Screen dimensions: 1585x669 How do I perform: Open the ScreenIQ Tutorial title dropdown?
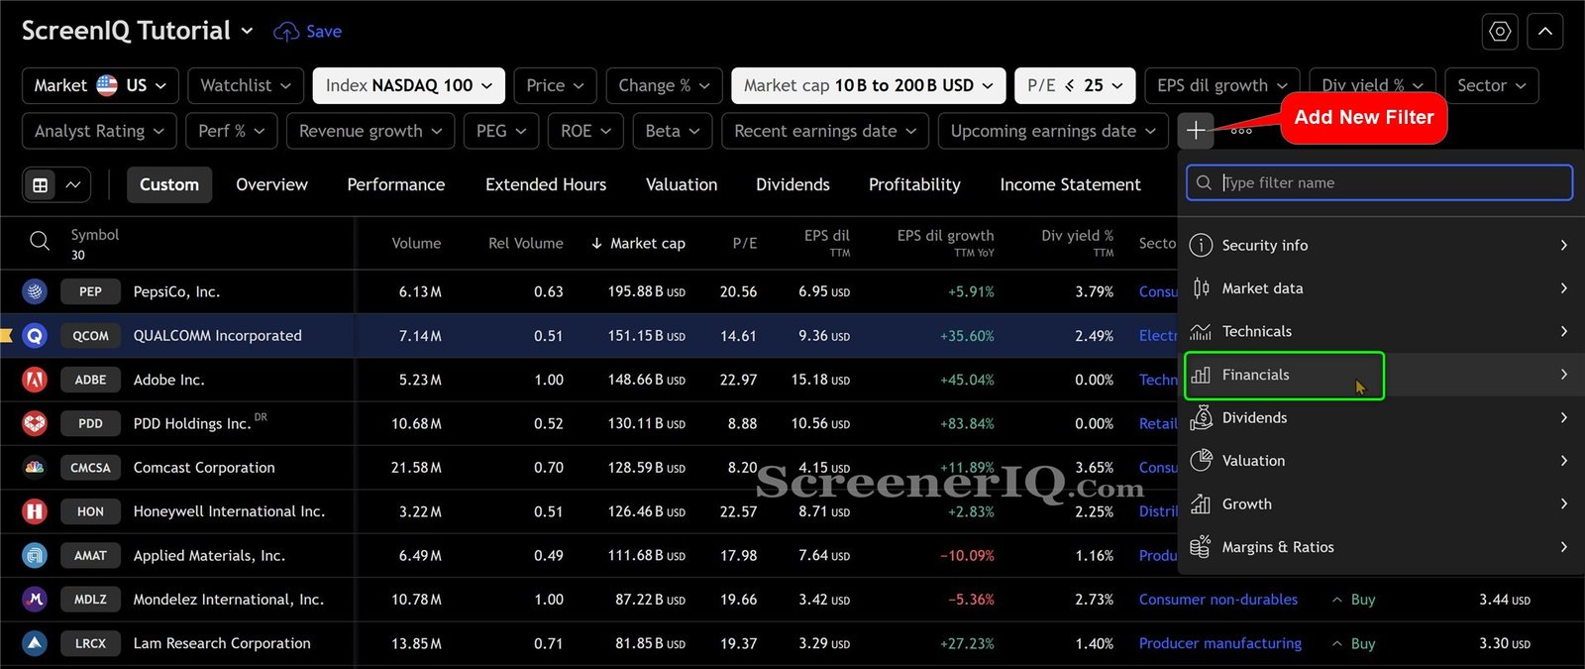click(x=138, y=31)
